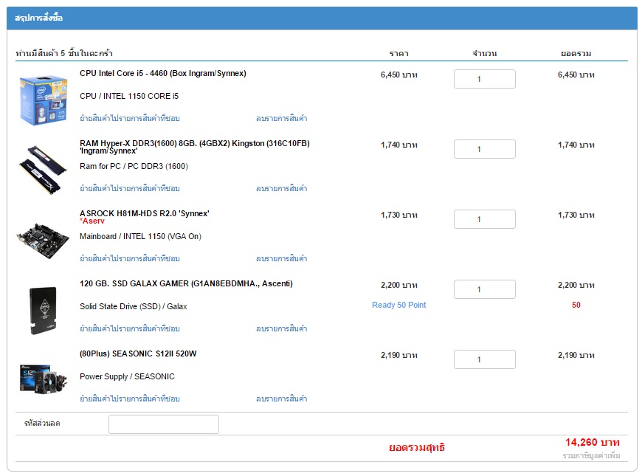Click the Ram for PC / PC DDR3 (1600) category
The width and height of the screenshot is (642, 476).
coord(134,166)
